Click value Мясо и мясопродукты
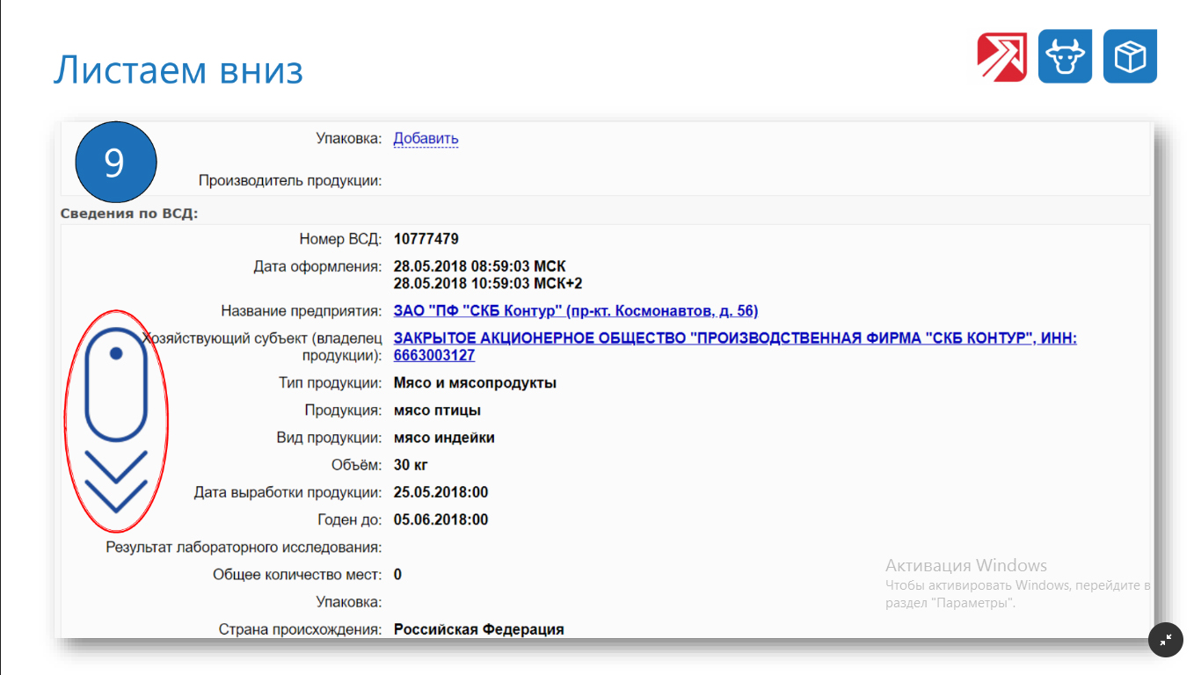The height and width of the screenshot is (675, 1201). (x=475, y=383)
